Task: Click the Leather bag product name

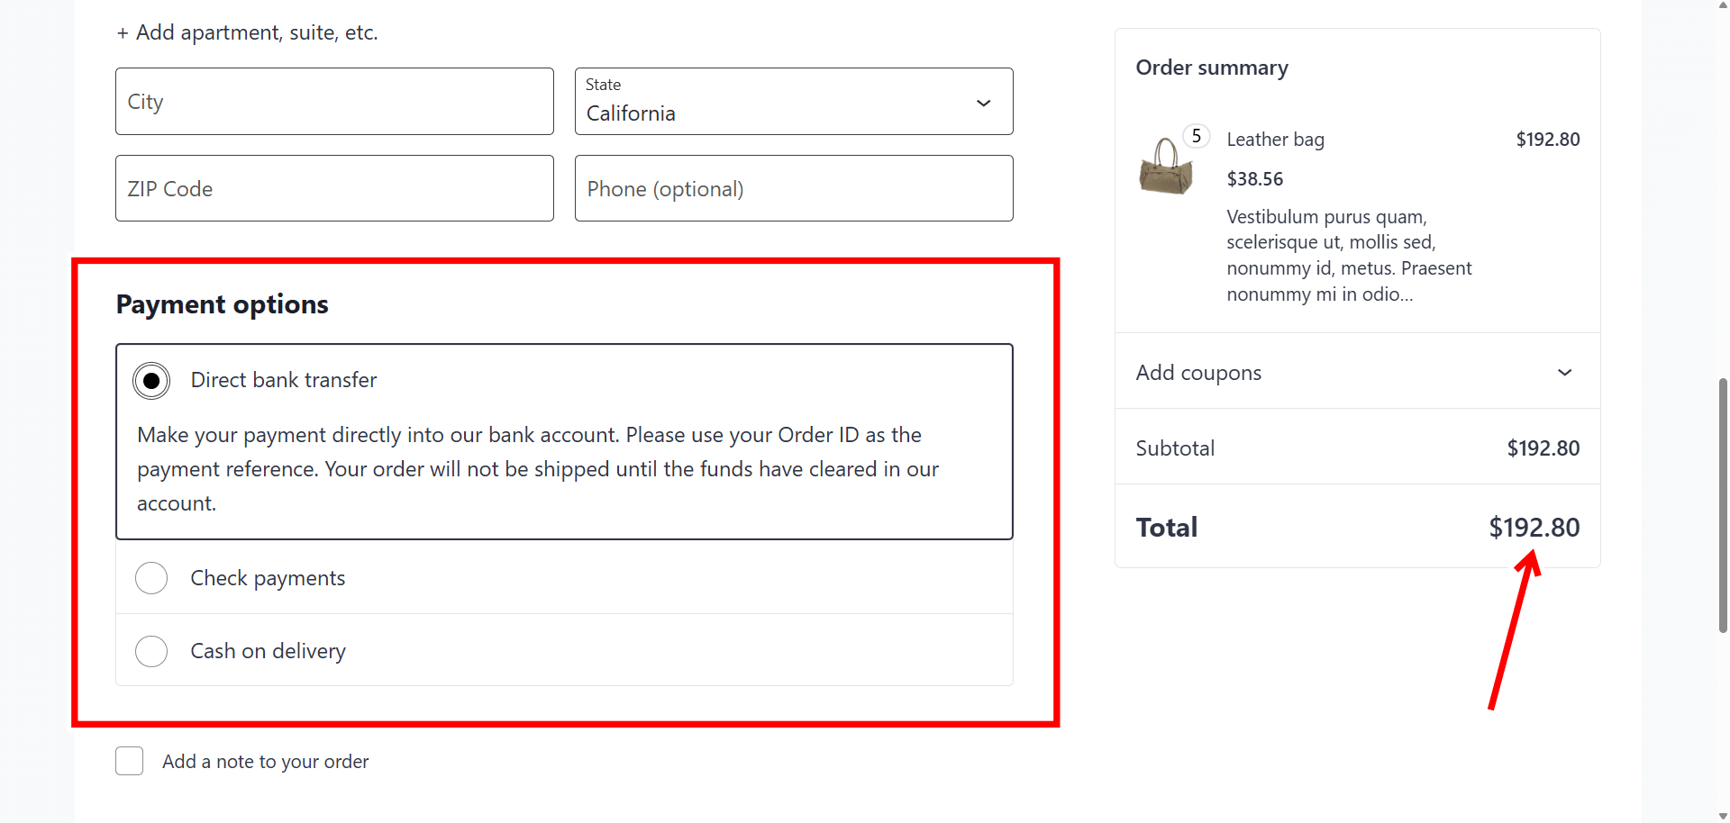Action: click(1275, 140)
